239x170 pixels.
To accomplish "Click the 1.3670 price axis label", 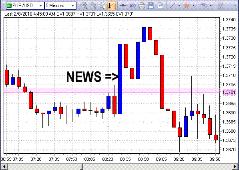I will click(x=229, y=150).
